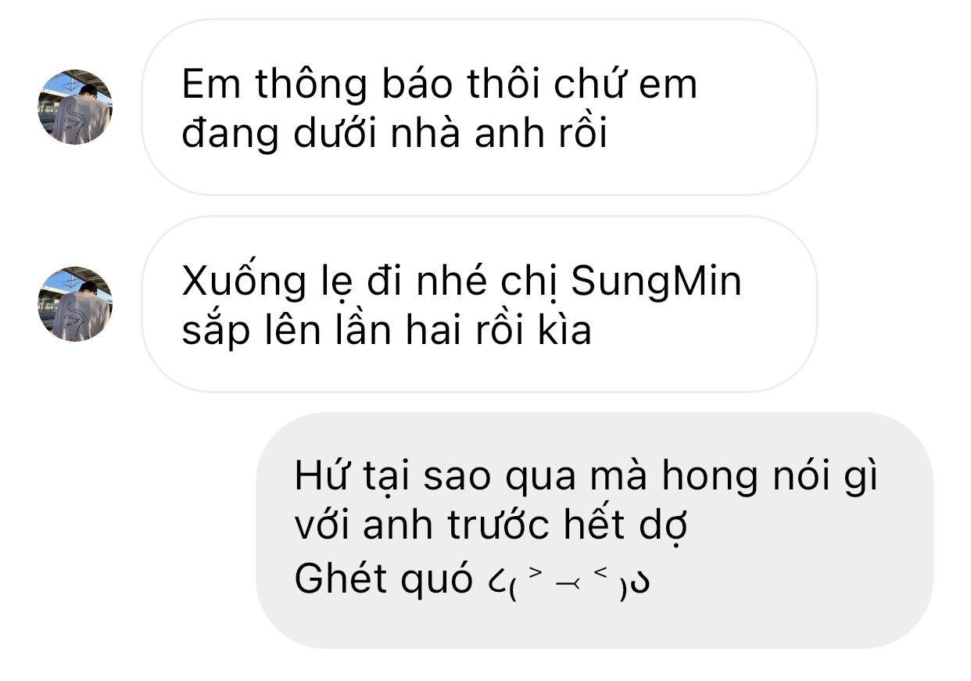
Task: Select the gray sent reply bubble
Action: click(x=594, y=529)
